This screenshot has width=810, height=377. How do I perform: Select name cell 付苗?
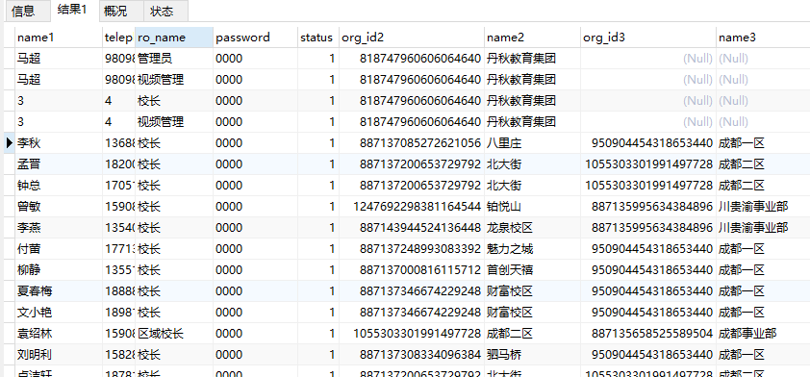pos(59,249)
